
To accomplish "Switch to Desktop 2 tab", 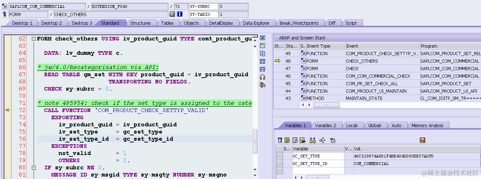I will click(x=52, y=23).
